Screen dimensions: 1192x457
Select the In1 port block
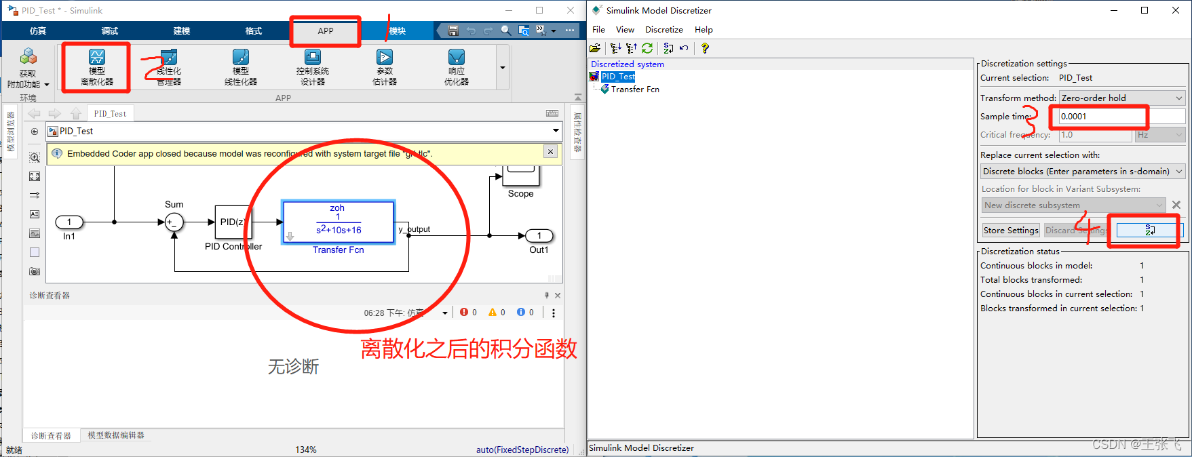(x=69, y=222)
